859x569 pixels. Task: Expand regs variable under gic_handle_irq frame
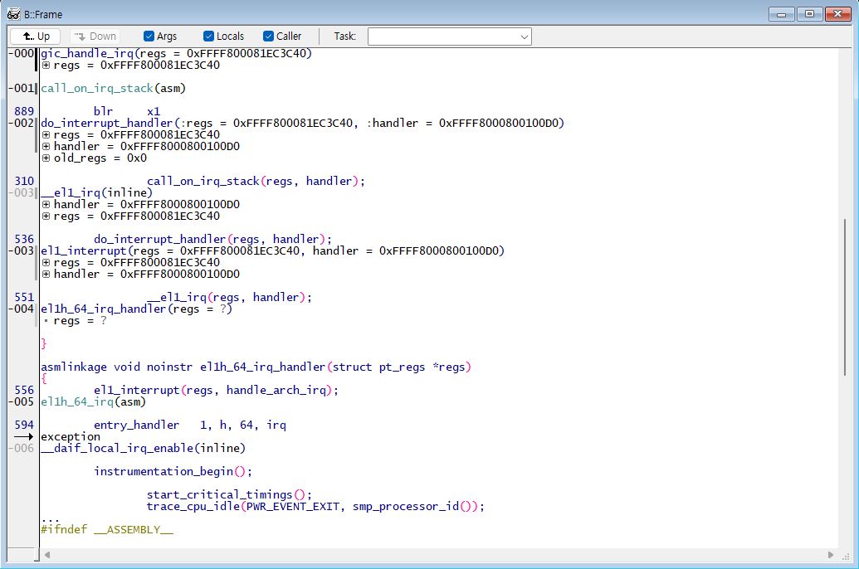pyautogui.click(x=46, y=65)
